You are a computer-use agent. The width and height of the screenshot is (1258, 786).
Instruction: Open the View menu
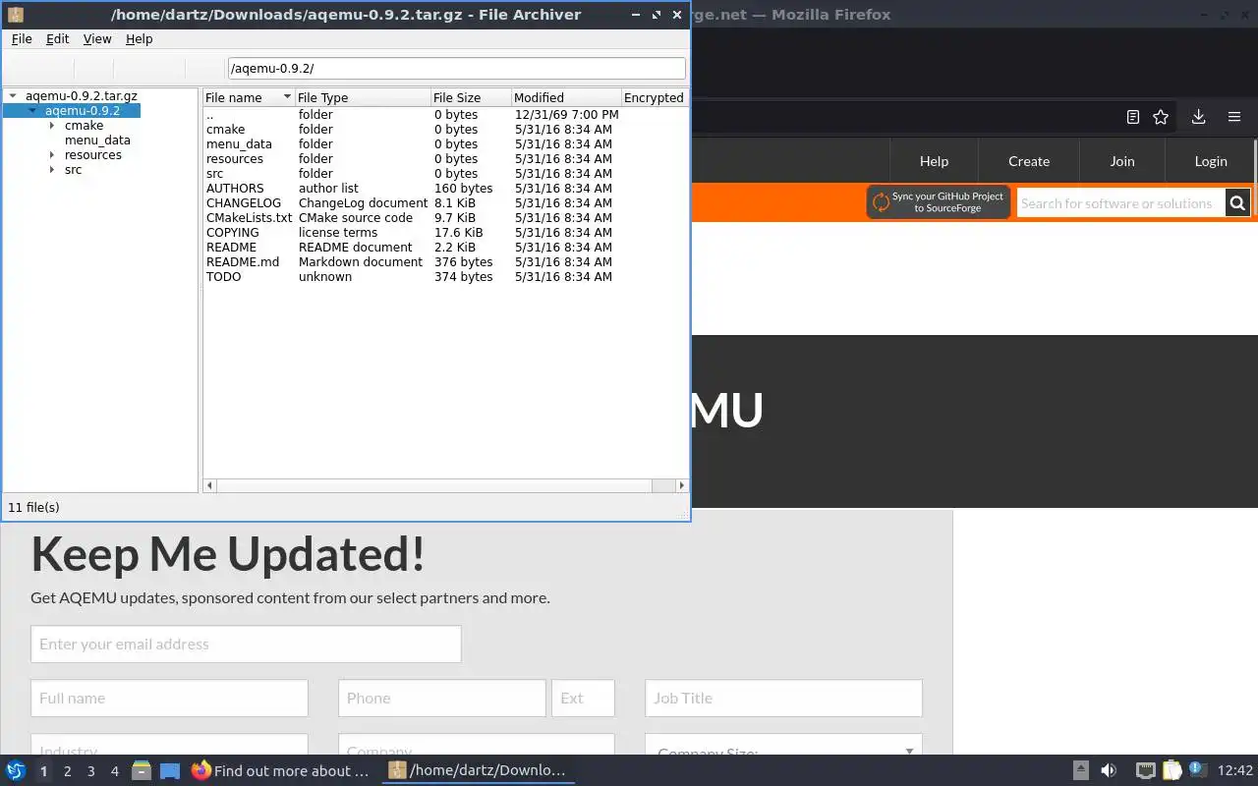pos(97,38)
